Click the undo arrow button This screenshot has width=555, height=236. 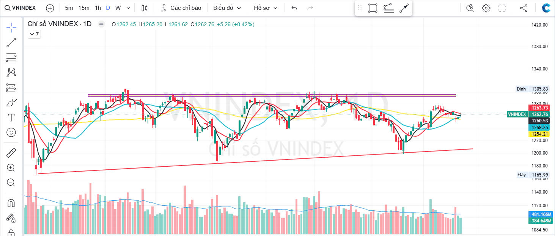click(x=294, y=8)
